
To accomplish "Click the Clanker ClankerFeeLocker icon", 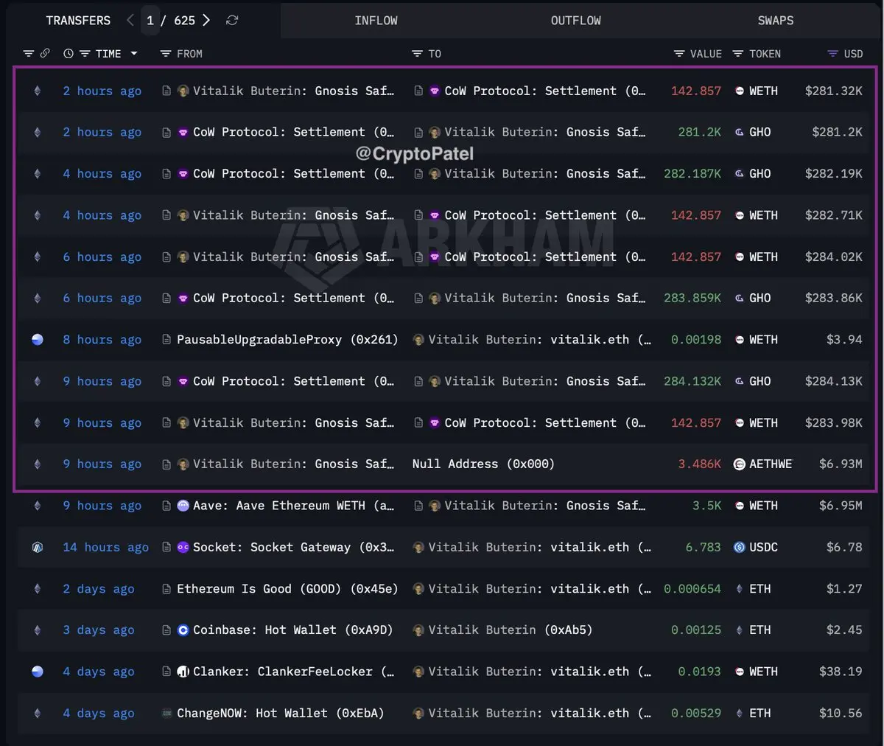I will tap(183, 672).
